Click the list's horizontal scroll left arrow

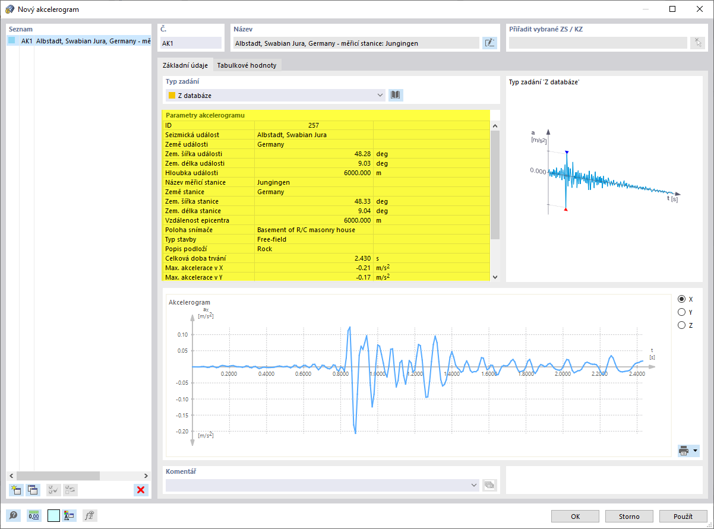pos(11,476)
